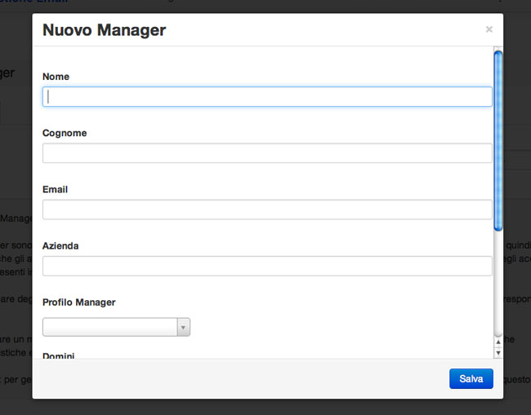Click the Email field label
The width and height of the screenshot is (531, 415).
(55, 189)
